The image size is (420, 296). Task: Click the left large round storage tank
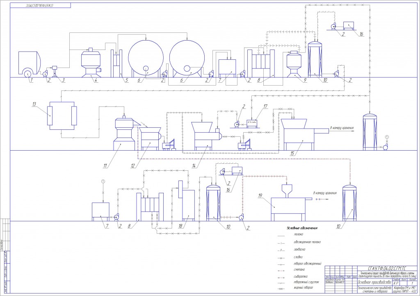click(146, 58)
